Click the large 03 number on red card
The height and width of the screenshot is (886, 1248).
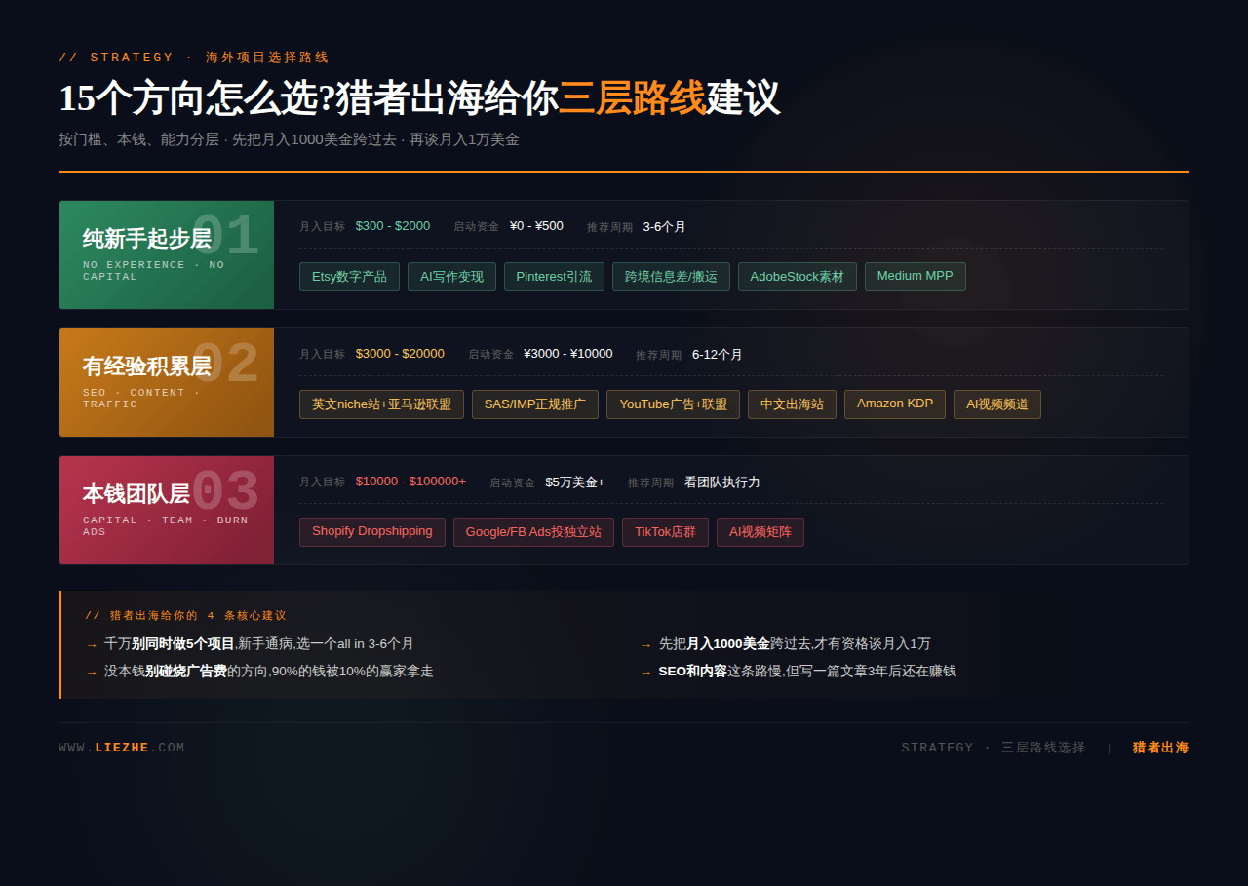tap(225, 492)
